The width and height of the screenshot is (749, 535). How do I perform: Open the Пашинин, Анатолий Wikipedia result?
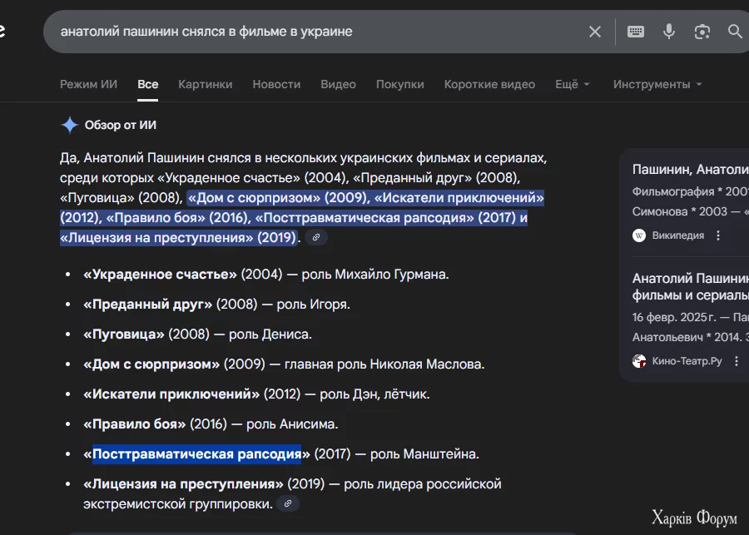[690, 170]
